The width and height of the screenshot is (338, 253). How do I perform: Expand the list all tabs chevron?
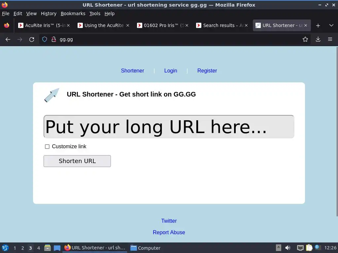(331, 25)
